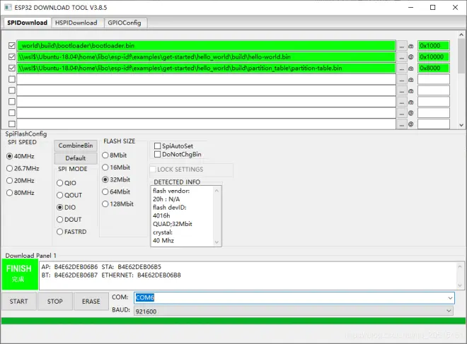Select 40MHz SPI speed
467x344 pixels.
click(9, 156)
